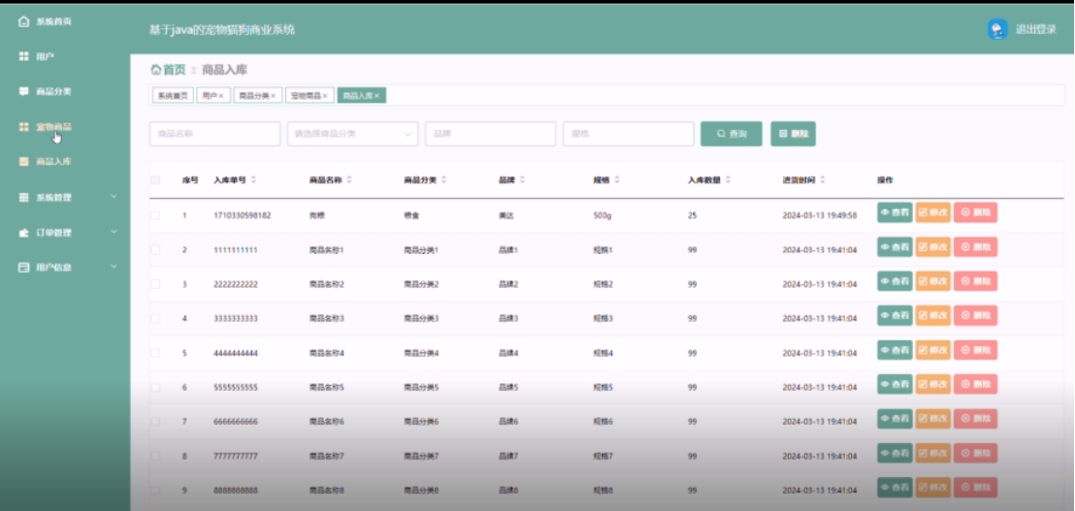Expand the 用户信息 sidebar chevron
Screen dimensions: 1075x511
point(114,268)
